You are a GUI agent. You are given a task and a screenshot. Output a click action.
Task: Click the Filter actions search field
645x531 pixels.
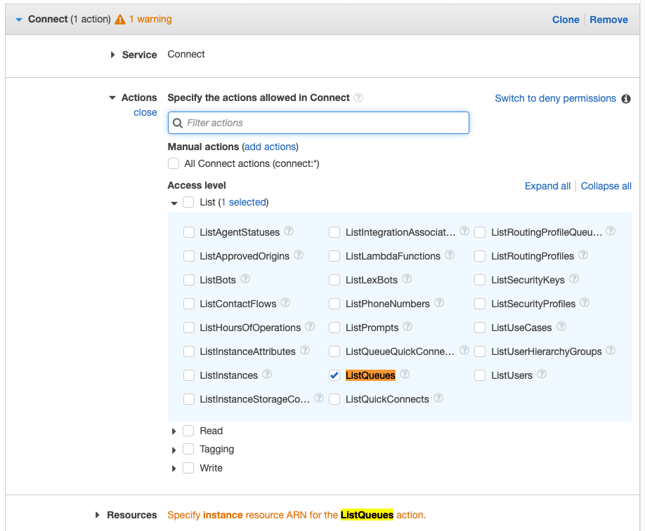pos(318,123)
